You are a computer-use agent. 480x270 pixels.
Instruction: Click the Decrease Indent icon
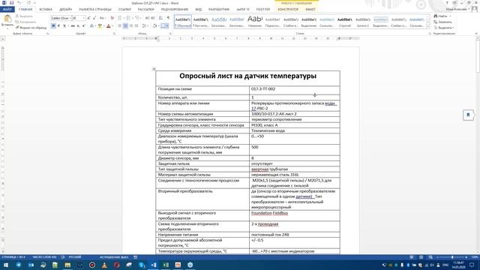(147, 18)
